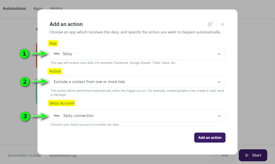Click the green badge numbered 2

(x=24, y=82)
